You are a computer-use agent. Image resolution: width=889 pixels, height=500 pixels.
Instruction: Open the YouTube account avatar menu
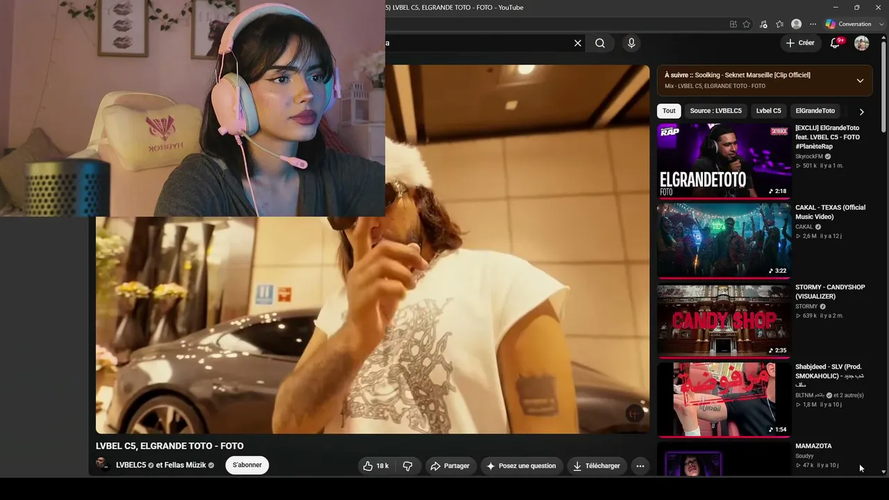pyautogui.click(x=862, y=43)
